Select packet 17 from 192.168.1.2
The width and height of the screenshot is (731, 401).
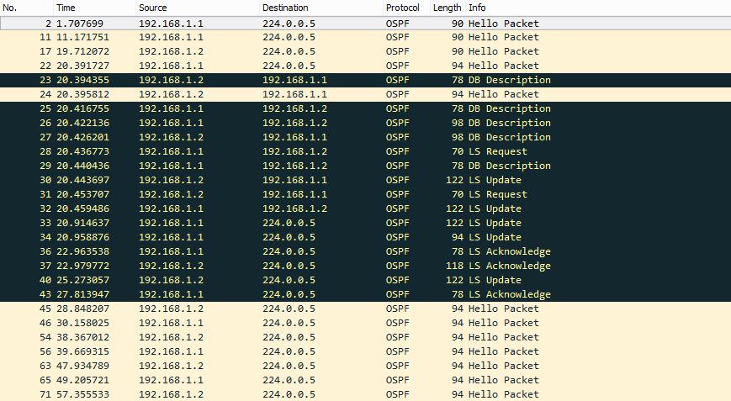[x=365, y=51]
